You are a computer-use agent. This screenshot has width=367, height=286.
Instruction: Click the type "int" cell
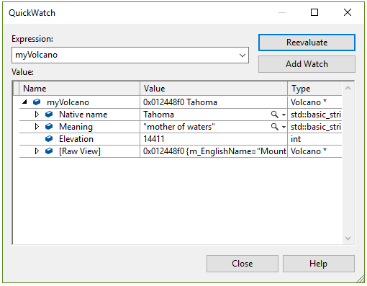click(x=296, y=139)
